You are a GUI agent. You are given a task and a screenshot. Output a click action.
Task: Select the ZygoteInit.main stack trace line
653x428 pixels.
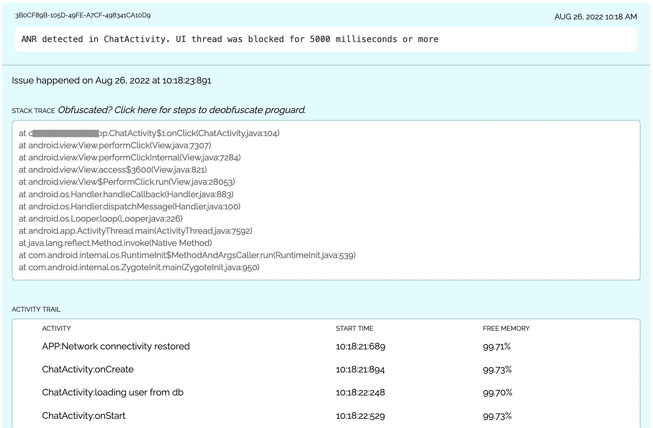click(139, 267)
